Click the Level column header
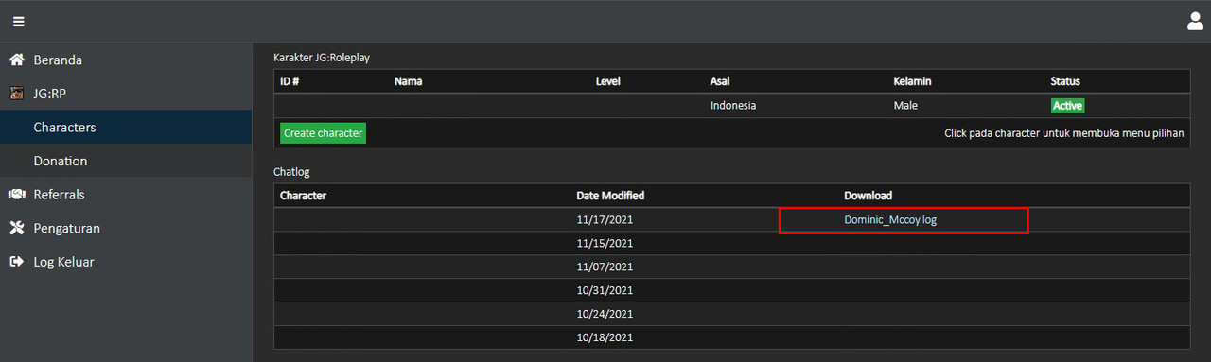Screen dimensions: 1211x362 [x=608, y=81]
